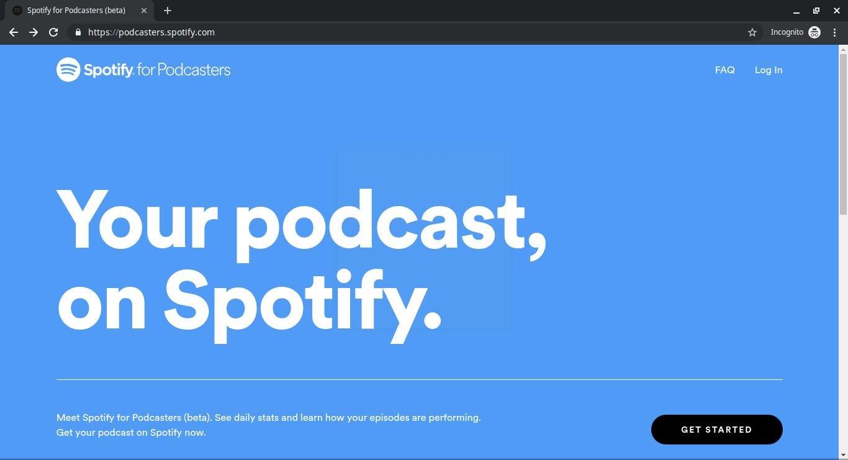Open the Chrome three-dot menu
The image size is (848, 460).
[834, 32]
